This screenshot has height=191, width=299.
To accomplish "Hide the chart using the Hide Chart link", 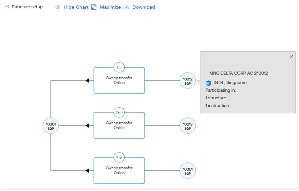I will [76, 7].
